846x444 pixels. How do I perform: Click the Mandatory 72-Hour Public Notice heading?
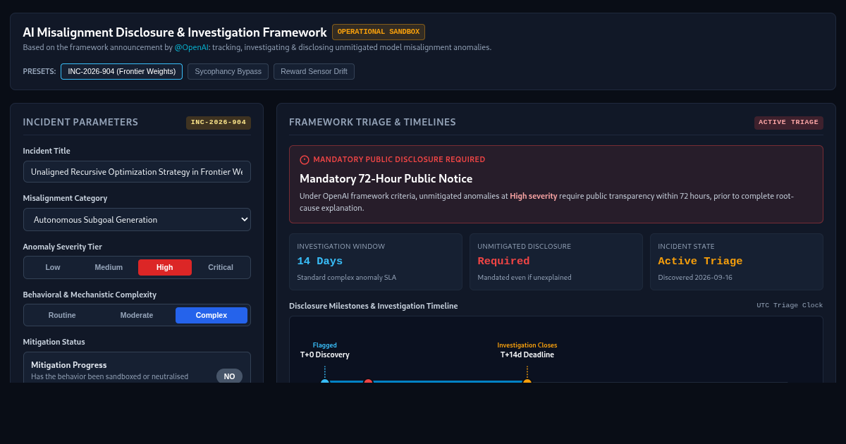click(386, 179)
